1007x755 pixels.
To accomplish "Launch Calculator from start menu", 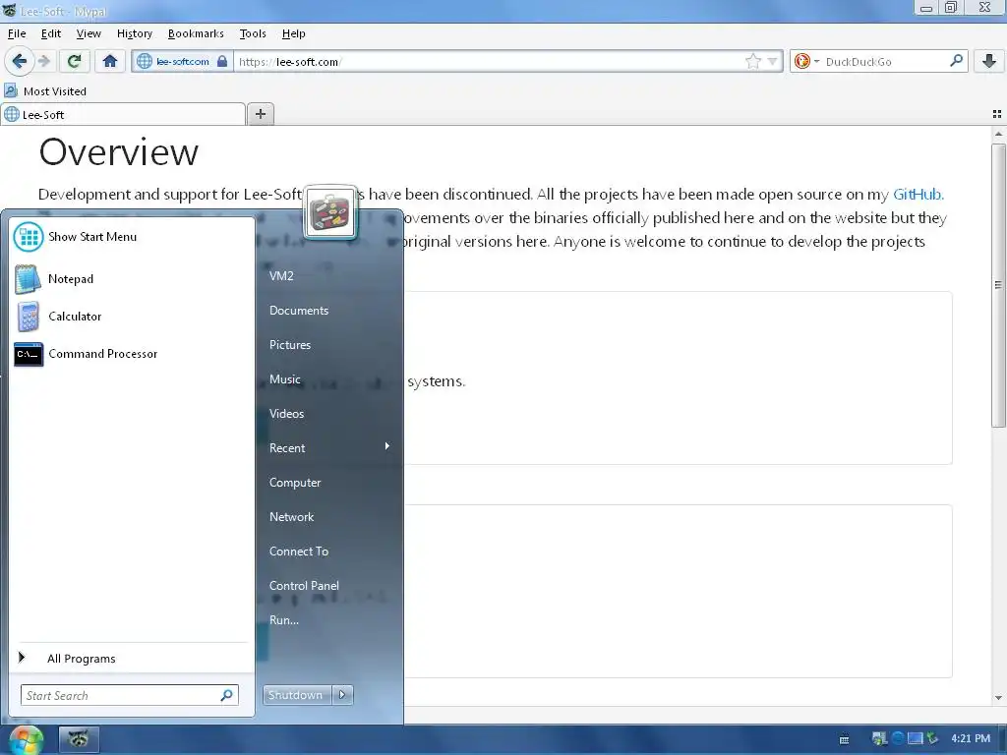I will coord(131,316).
